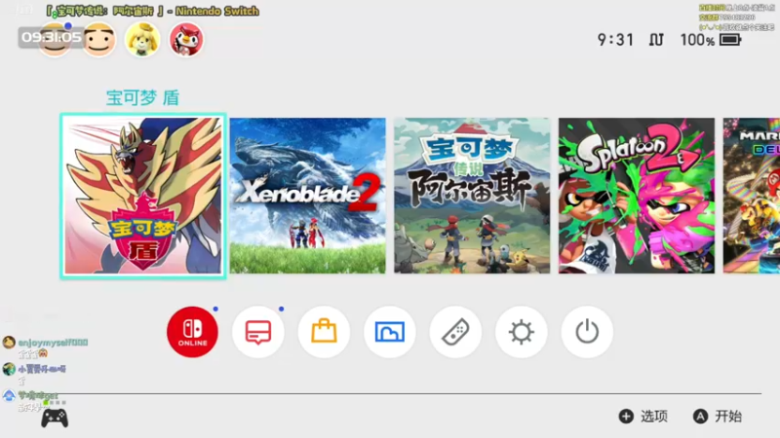Click the enjoymyself chat username

click(x=54, y=343)
